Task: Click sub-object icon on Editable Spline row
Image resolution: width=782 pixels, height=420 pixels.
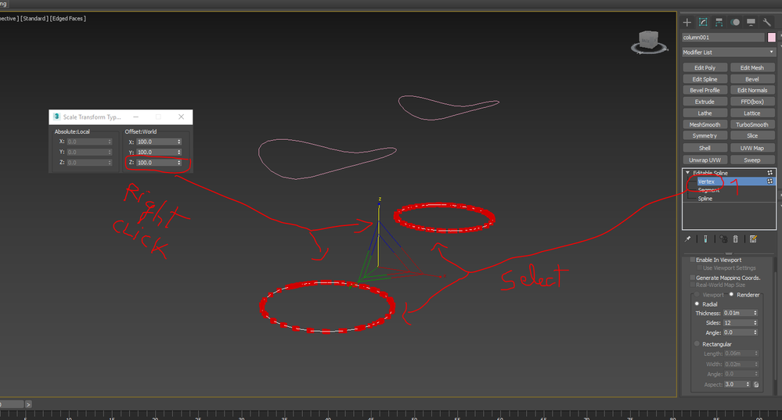Action: 769,173
